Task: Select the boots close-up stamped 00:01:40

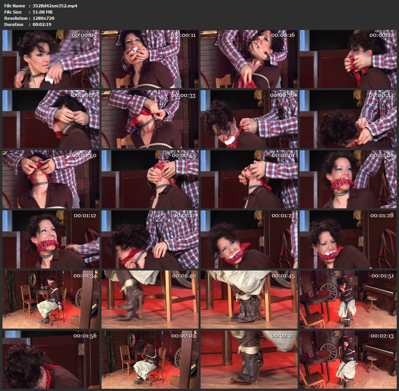Action: click(150, 300)
